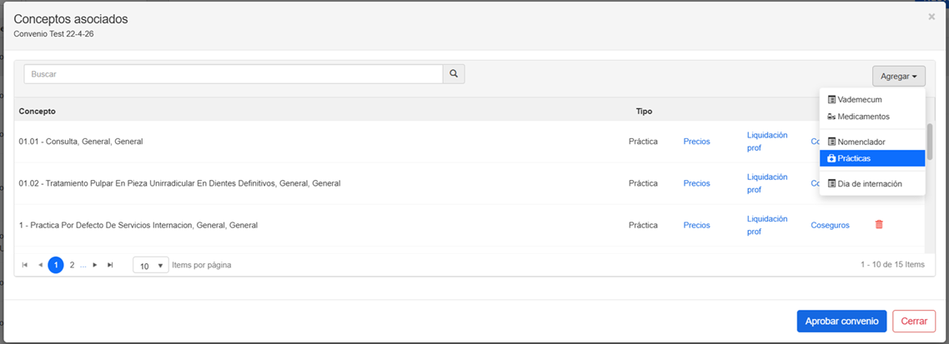The image size is (949, 344).
Task: Open Precios link for Tratamiento Pulpar row
Action: pyautogui.click(x=696, y=183)
